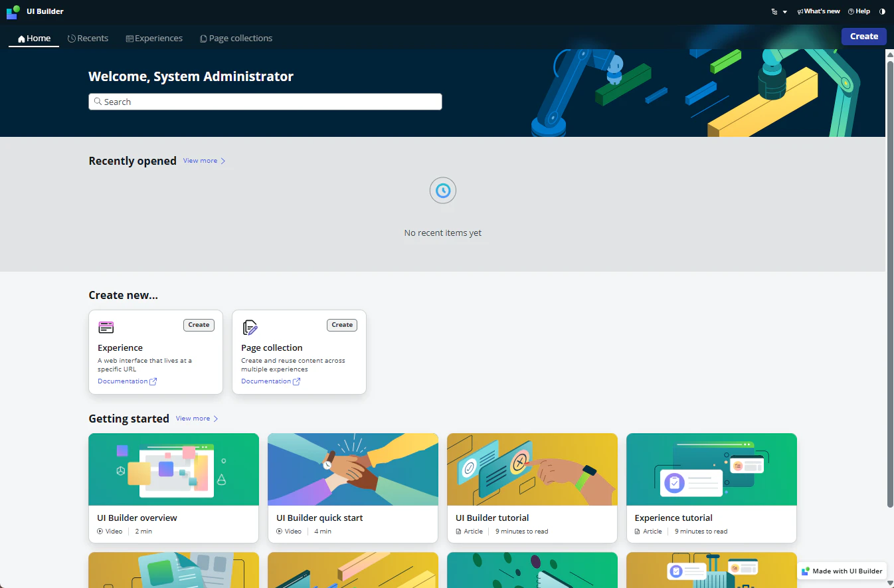Click the UI Builder logo icon
Viewport: 894px width, 588px height.
coord(13,12)
